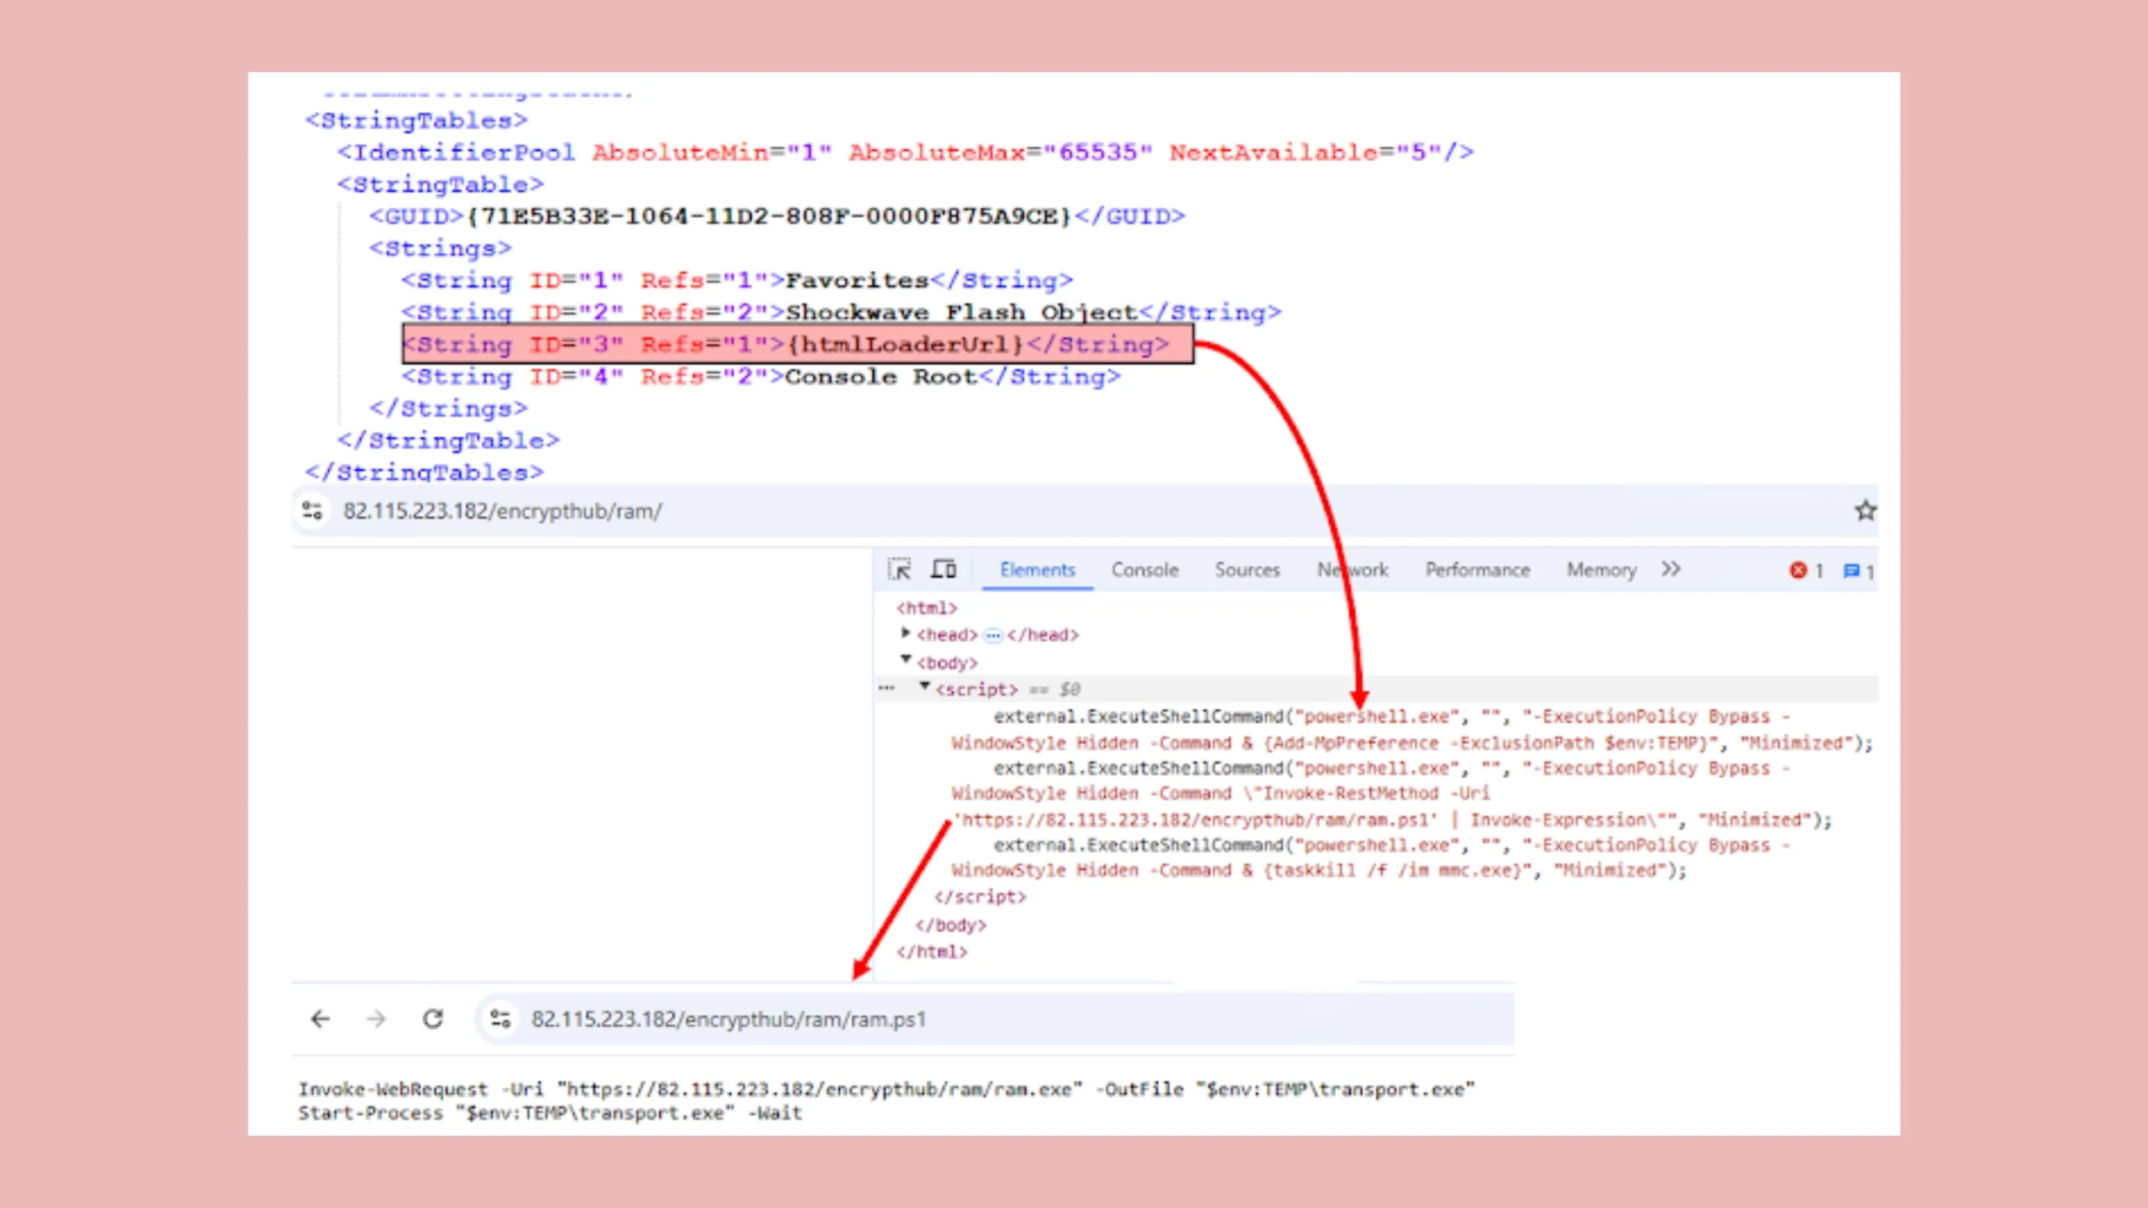Click site info icon beside ram.ps1 URL

[x=501, y=1019]
